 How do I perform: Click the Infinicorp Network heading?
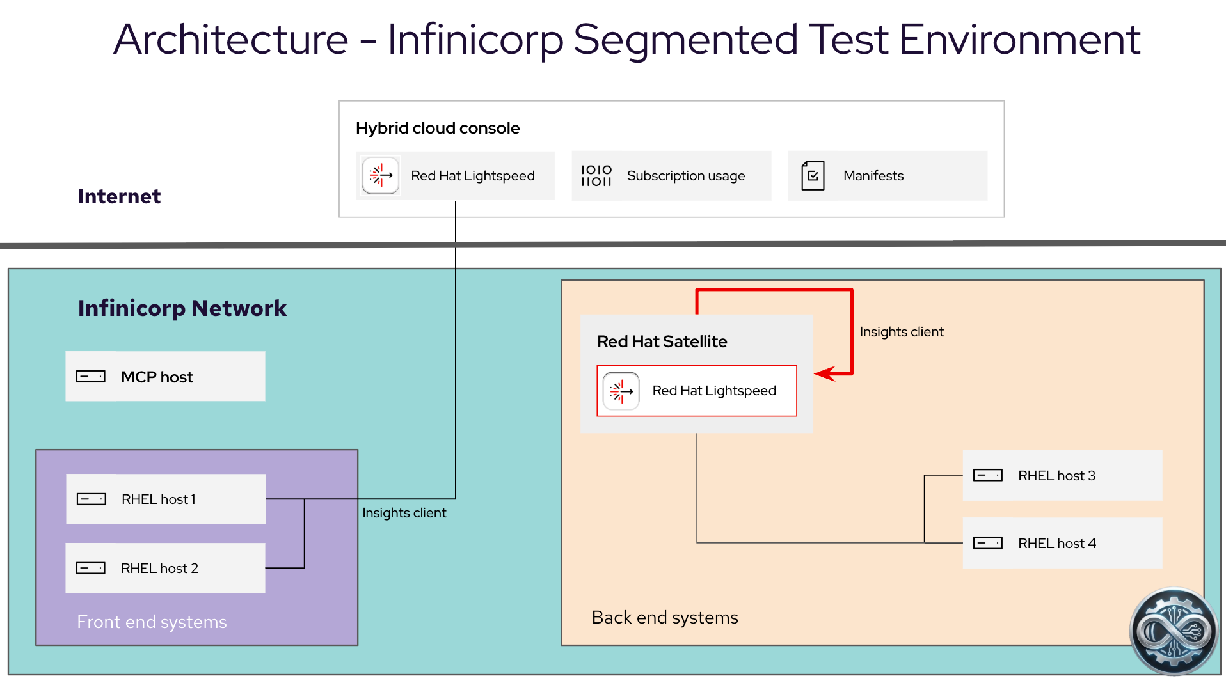pyautogui.click(x=182, y=308)
